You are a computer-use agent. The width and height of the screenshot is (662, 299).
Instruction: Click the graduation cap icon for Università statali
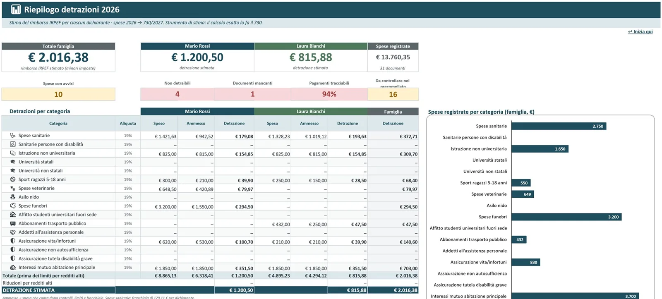(x=13, y=162)
